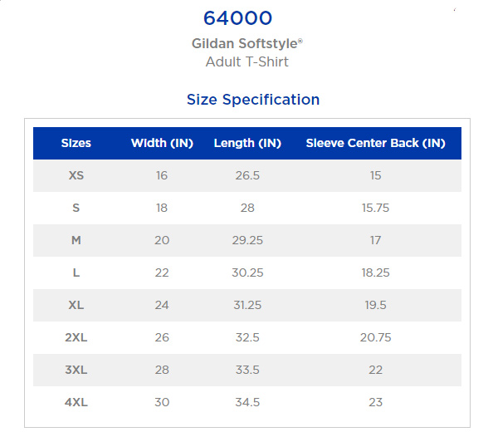The image size is (493, 432).
Task: Click the 15.75 sleeve value for S
Action: coord(376,208)
